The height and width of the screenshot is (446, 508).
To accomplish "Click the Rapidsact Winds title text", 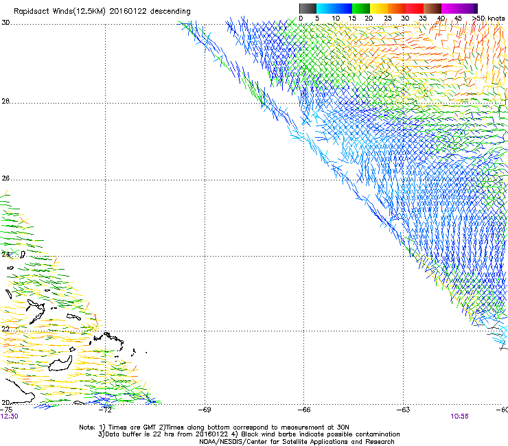I will pos(102,11).
